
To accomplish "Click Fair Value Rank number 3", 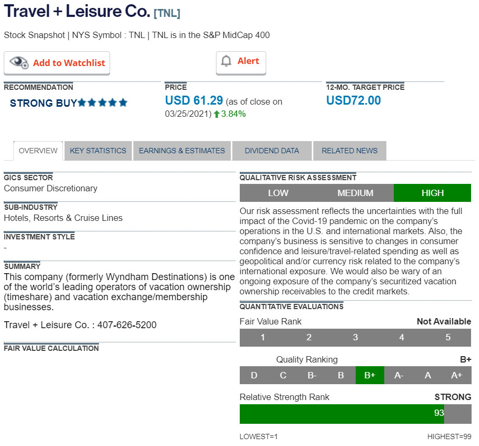I will [x=355, y=337].
